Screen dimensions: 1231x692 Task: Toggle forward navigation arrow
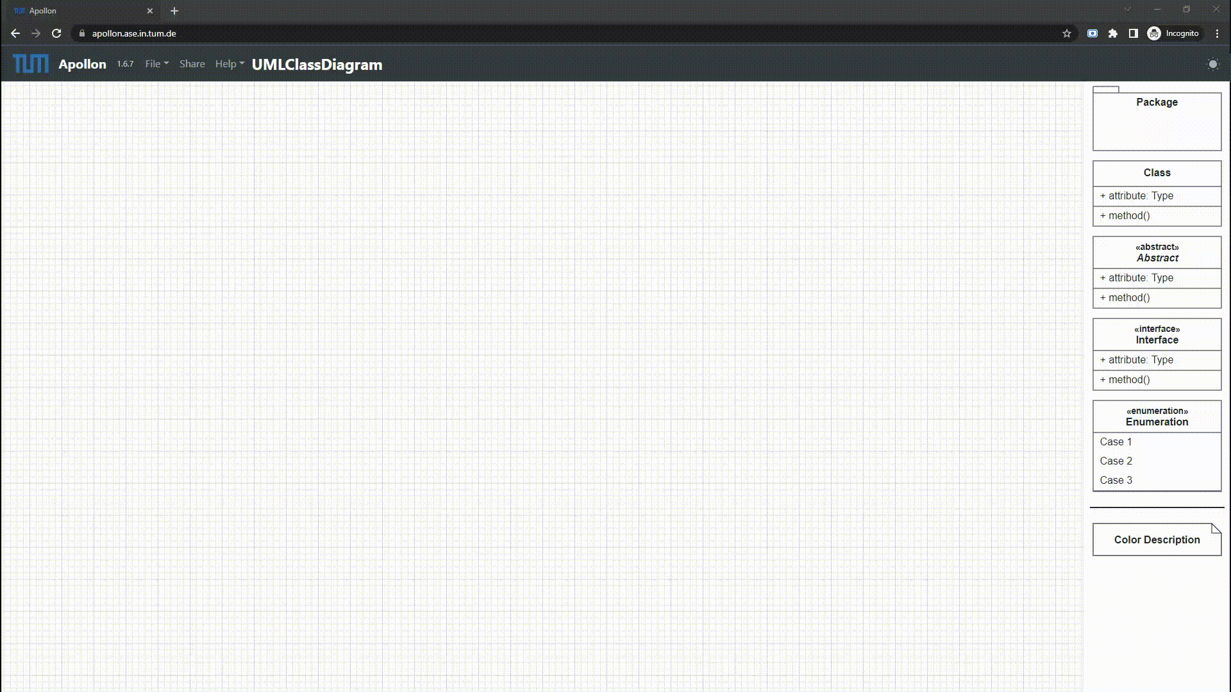pos(35,33)
